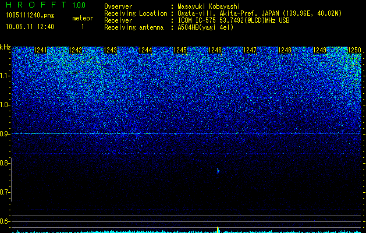Click the 'Receiving Location' field label
This screenshot has width=366, height=233.
(136, 13)
